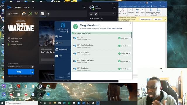
Task: Expand options for ACPI Processor Aggregator
Action: [130, 61]
